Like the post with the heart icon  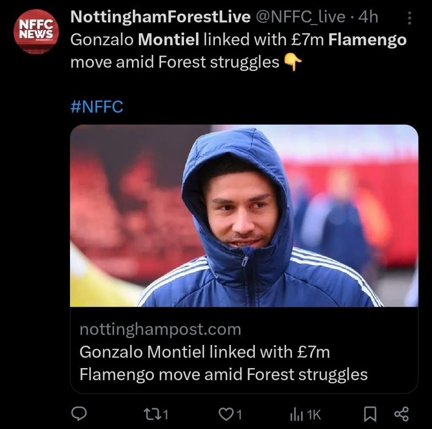click(x=226, y=414)
